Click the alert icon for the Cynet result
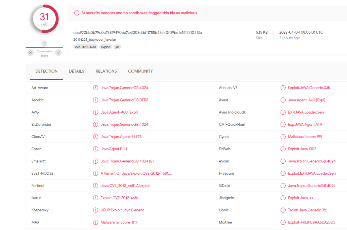The width and height of the screenshot is (347, 230). [283, 137]
